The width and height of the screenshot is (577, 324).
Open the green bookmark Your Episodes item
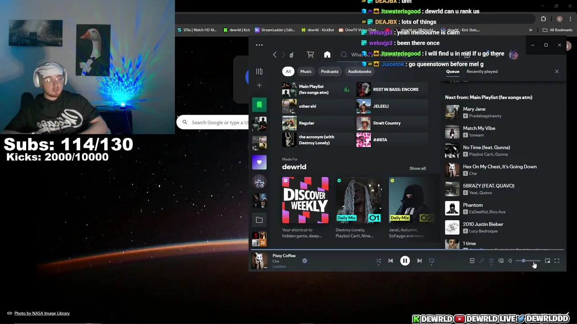pyautogui.click(x=259, y=105)
